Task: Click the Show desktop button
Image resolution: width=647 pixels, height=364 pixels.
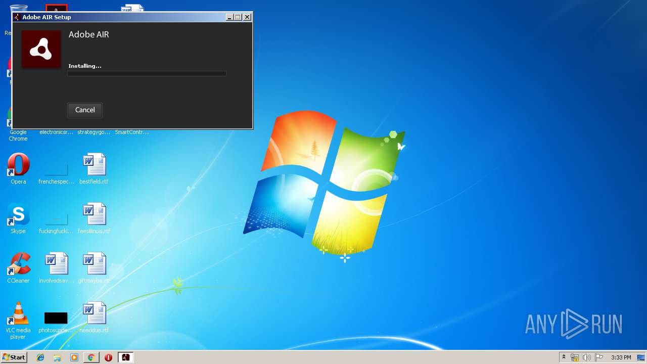Action: (x=641, y=357)
